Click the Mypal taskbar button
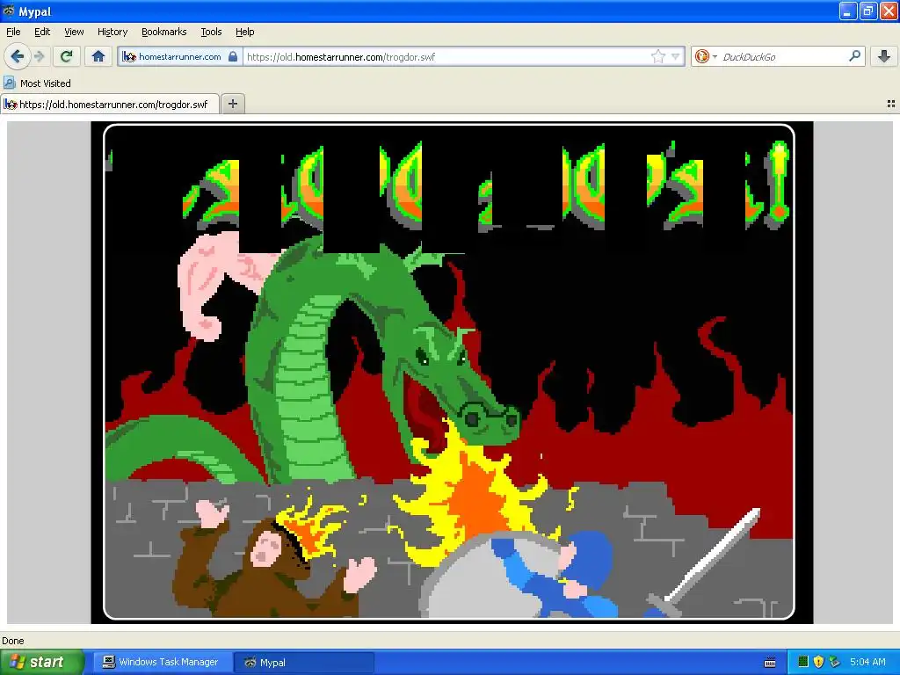The width and height of the screenshot is (900, 675). [x=304, y=662]
